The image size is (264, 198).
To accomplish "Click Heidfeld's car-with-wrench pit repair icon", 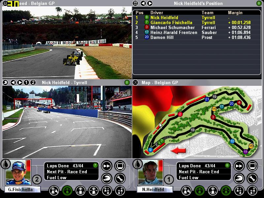I will (x=186, y=191).
